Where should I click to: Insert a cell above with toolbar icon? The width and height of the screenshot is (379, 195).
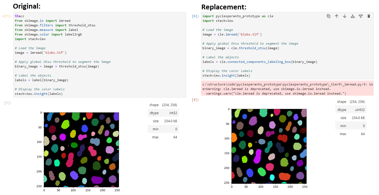point(353,16)
